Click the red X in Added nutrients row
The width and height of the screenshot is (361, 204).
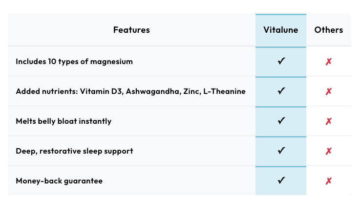pyautogui.click(x=329, y=91)
